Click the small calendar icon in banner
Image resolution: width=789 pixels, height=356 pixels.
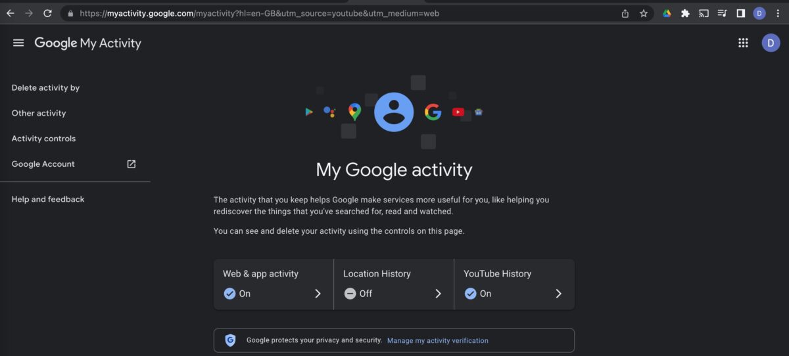click(x=479, y=112)
